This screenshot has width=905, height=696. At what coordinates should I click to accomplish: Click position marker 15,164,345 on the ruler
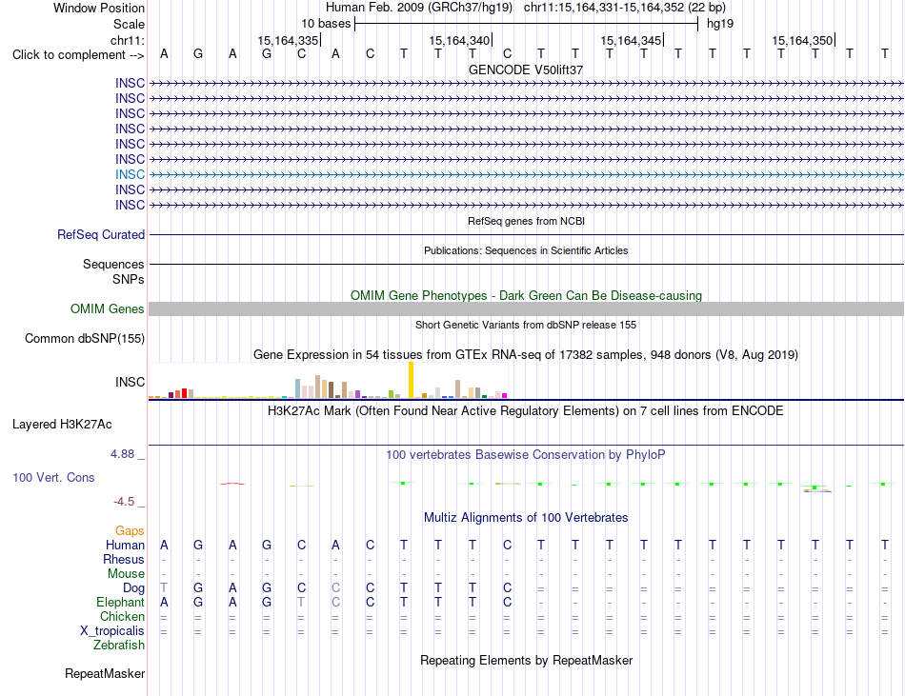[631, 40]
